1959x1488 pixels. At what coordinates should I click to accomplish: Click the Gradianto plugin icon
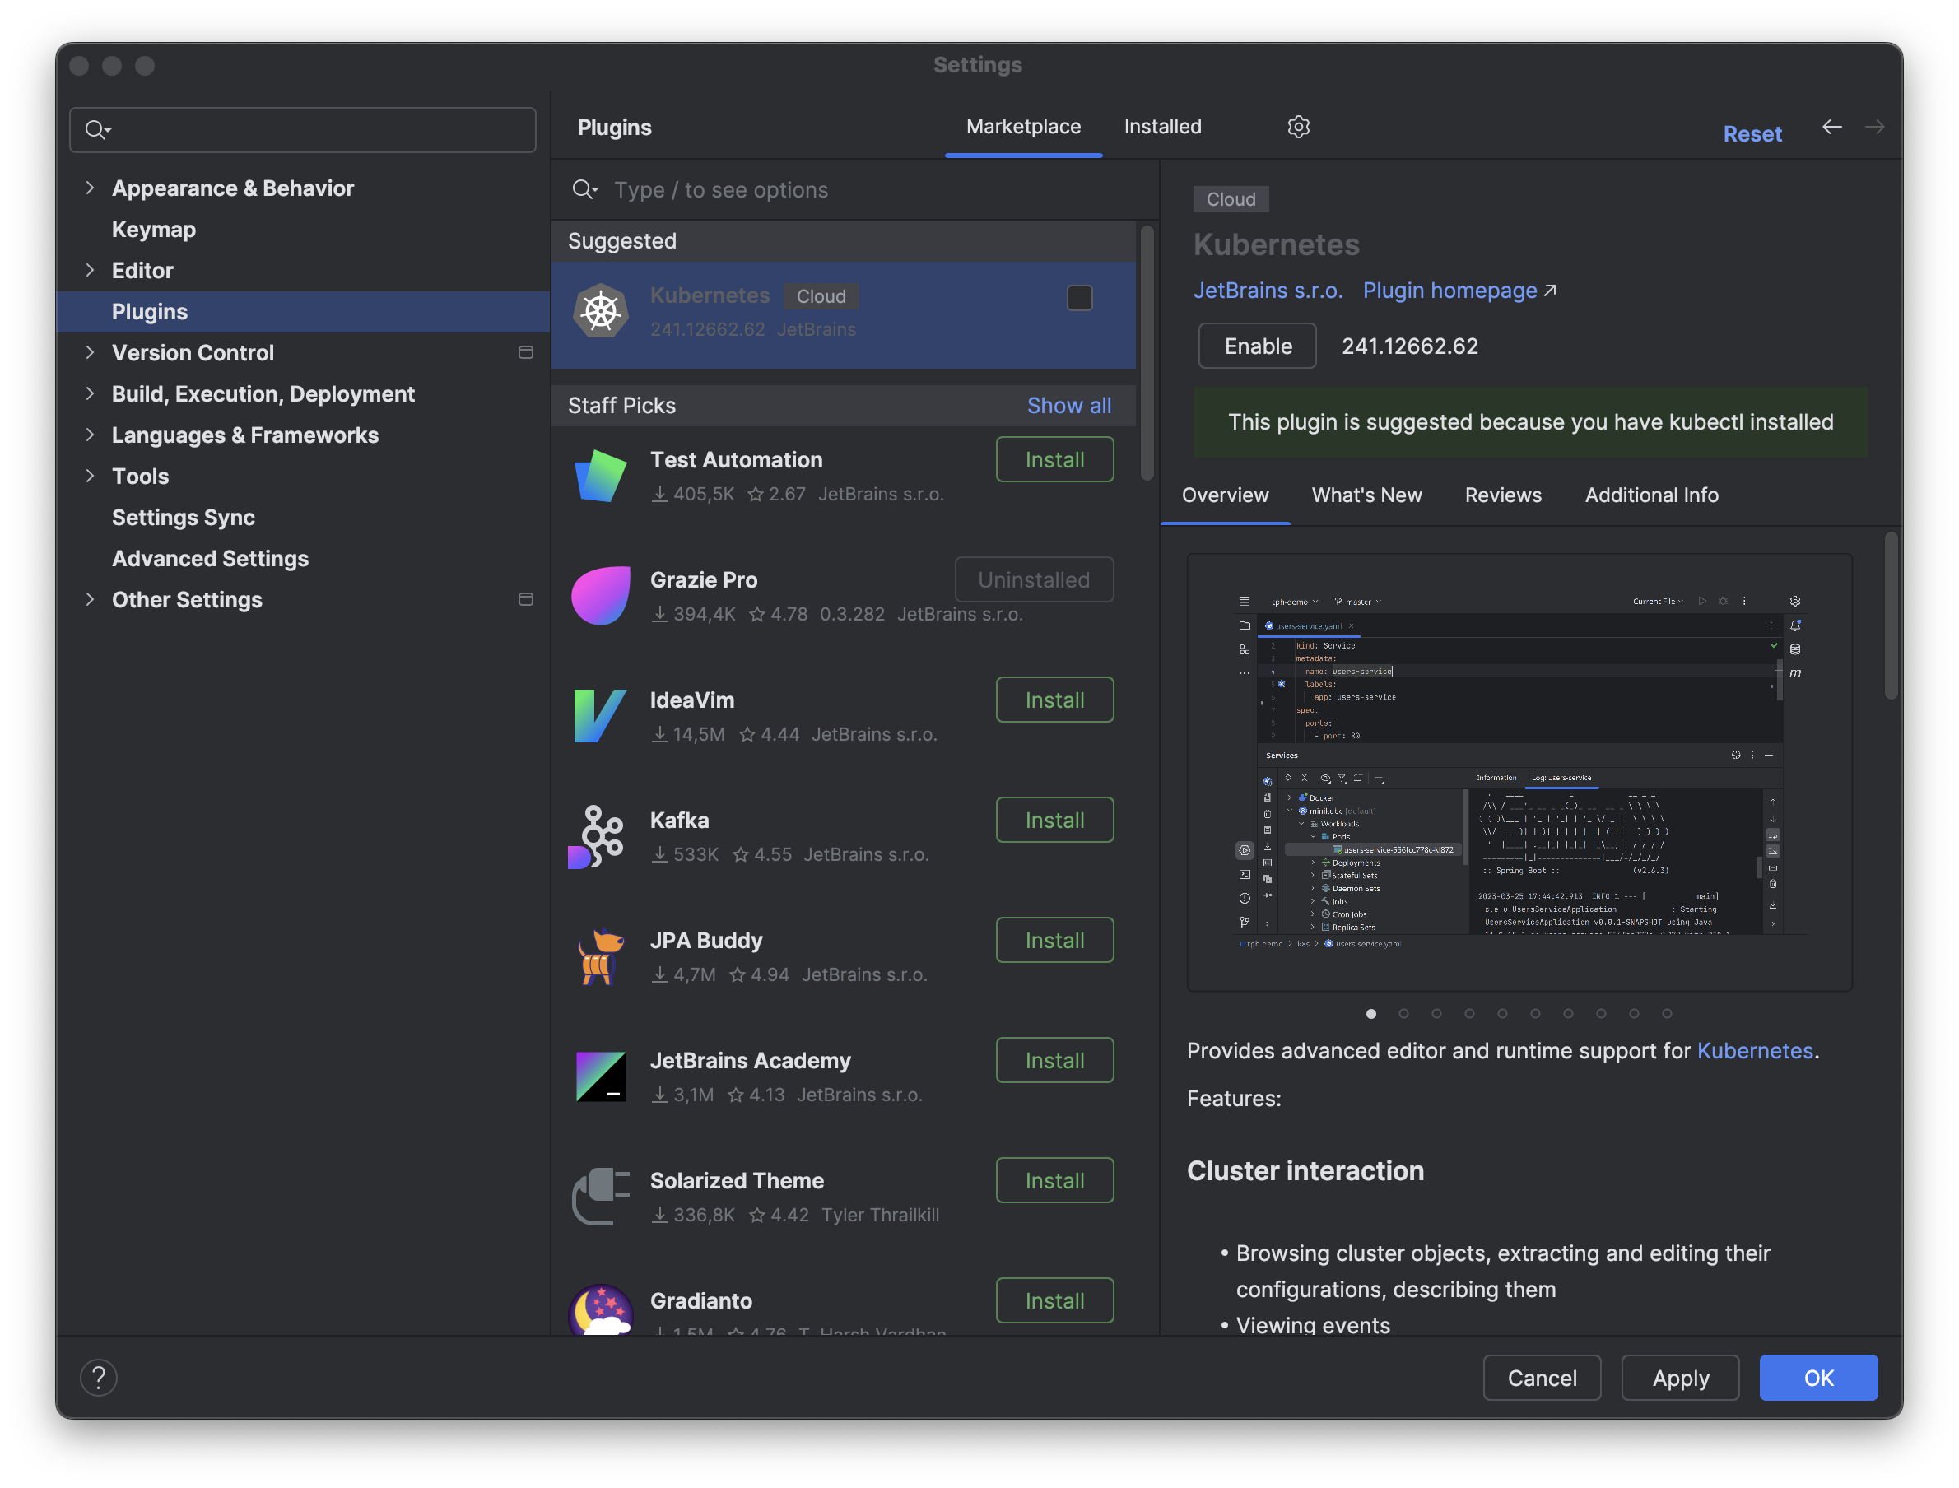click(x=600, y=1311)
